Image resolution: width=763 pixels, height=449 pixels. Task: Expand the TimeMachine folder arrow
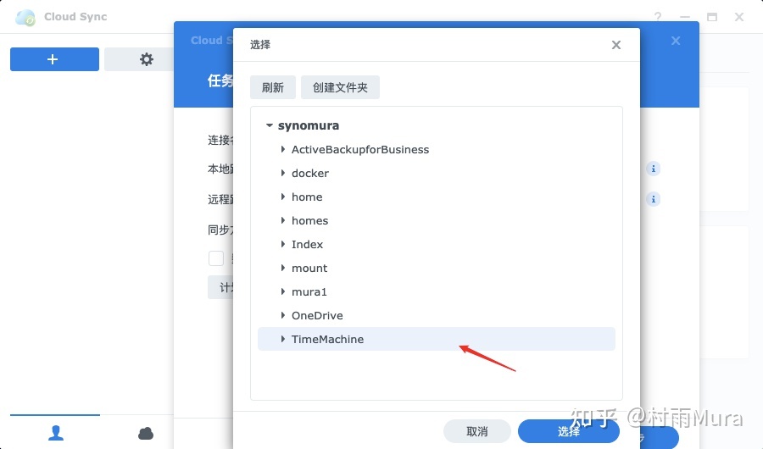pos(282,339)
